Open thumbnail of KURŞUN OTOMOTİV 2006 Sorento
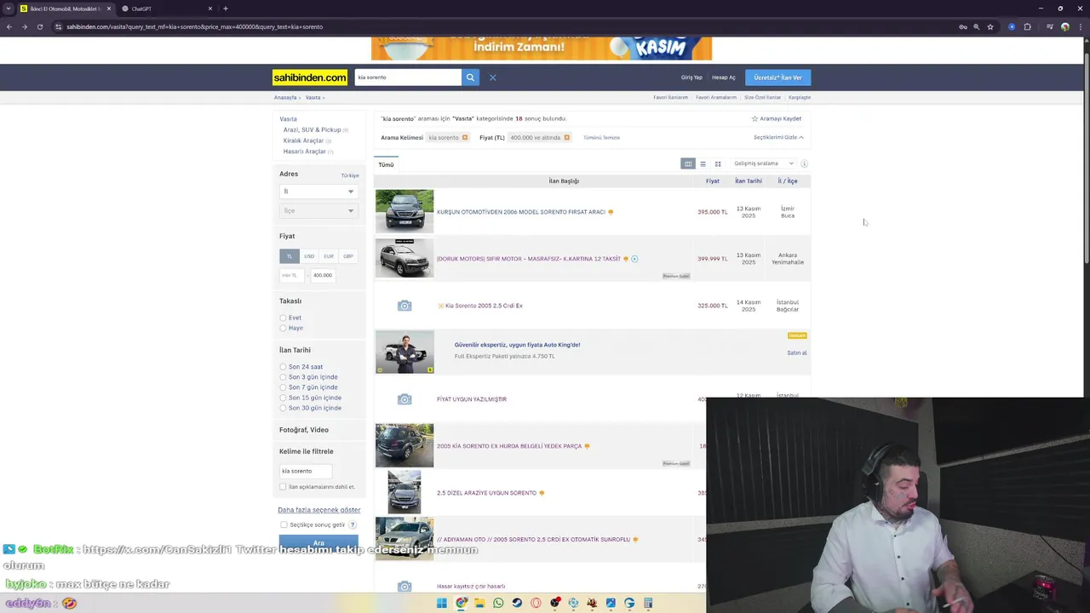This screenshot has height=613, width=1090. (x=404, y=211)
